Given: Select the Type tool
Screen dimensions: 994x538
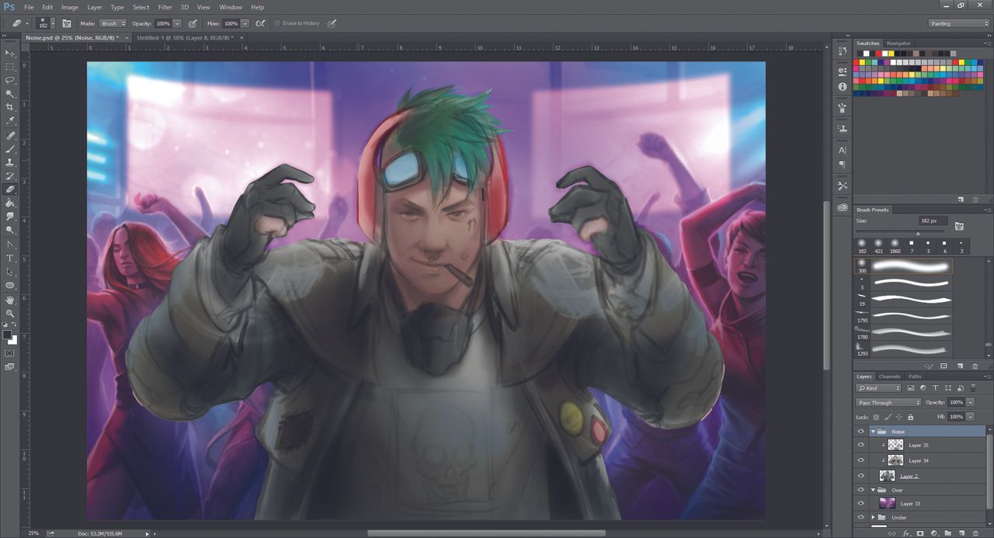Looking at the screenshot, I should (10, 258).
